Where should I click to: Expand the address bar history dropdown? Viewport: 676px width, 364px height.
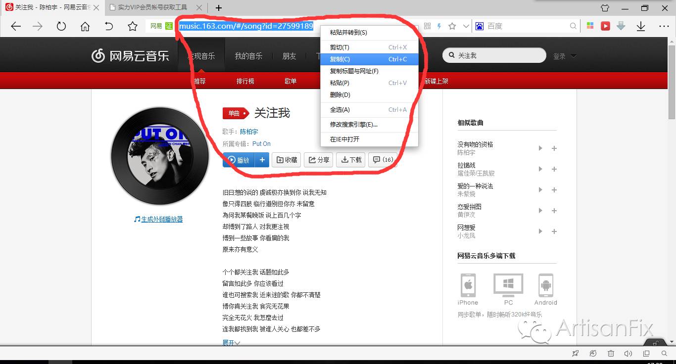pos(466,26)
